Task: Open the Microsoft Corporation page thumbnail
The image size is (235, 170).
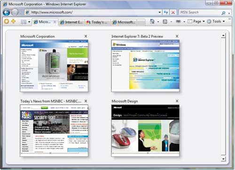Action: (x=54, y=66)
